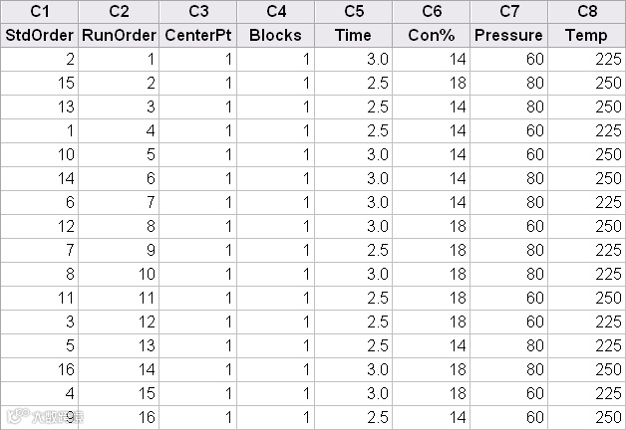Click the CenterPt column name cell
The image size is (626, 430).
click(198, 35)
